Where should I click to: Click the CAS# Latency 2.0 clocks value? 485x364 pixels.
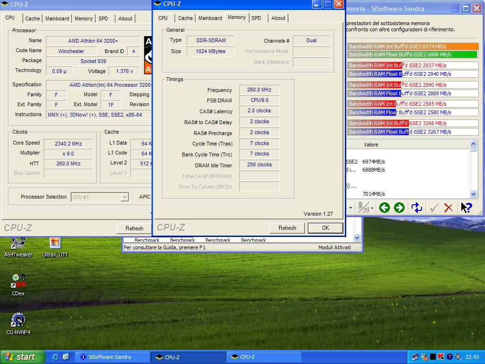click(259, 110)
